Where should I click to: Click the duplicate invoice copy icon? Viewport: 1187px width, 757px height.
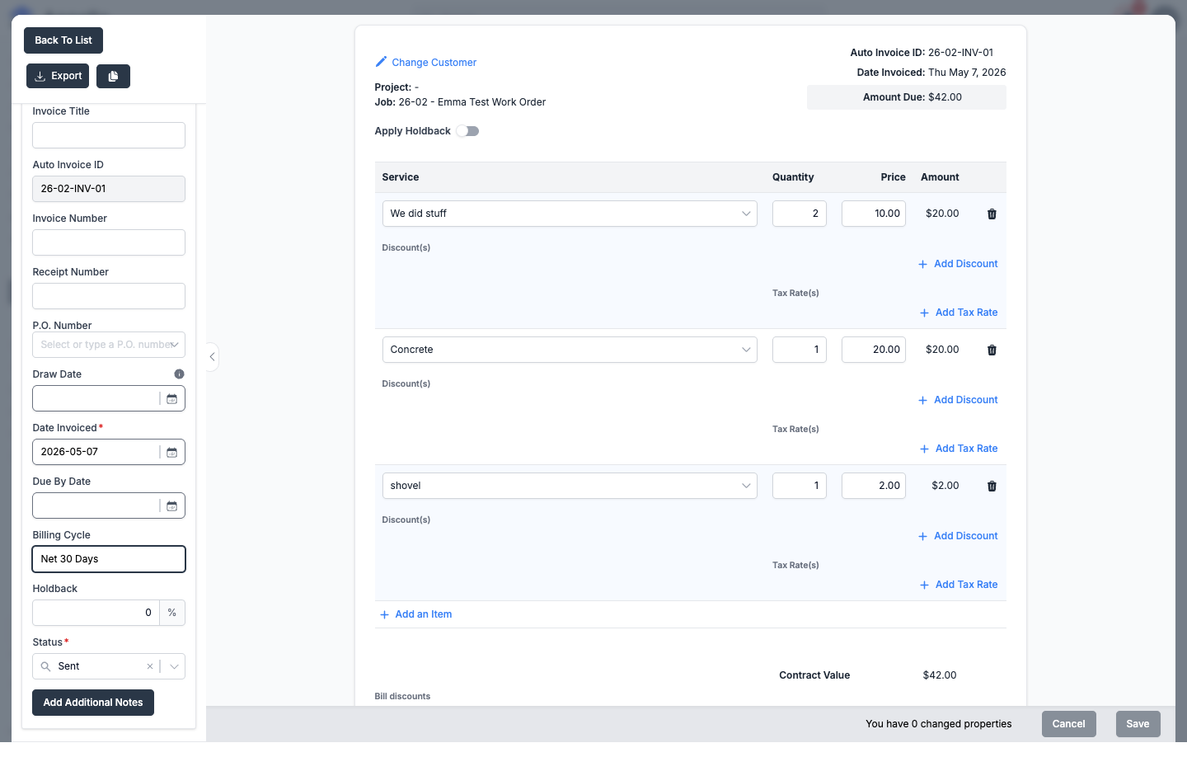pyautogui.click(x=113, y=76)
